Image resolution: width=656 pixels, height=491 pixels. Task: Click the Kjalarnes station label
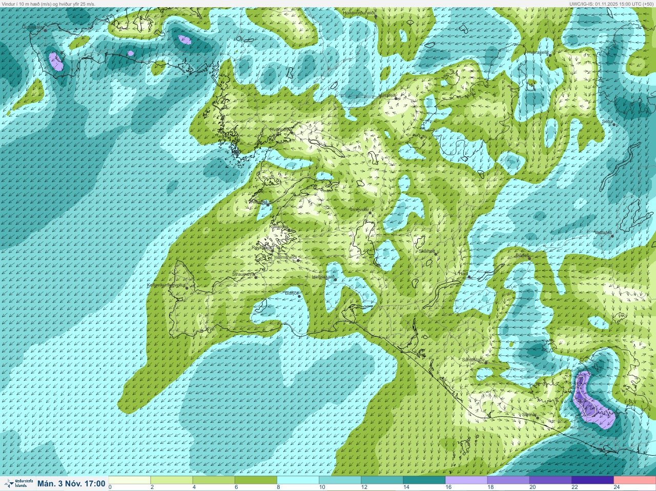coord(278,227)
